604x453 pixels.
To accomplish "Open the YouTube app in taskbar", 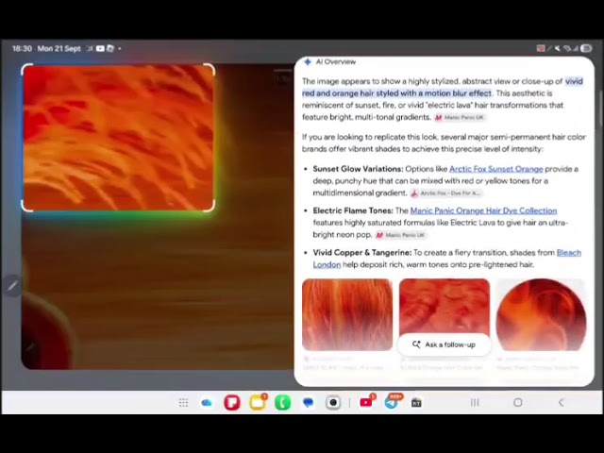I will tap(366, 403).
